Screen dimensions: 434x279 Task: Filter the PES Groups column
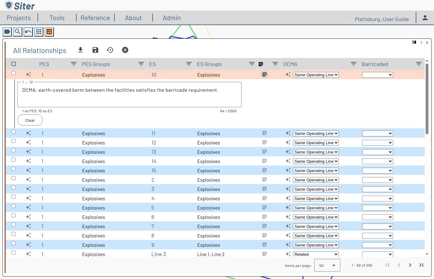[141, 64]
